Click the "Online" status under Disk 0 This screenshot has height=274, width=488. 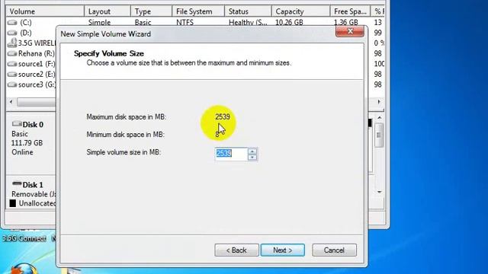(22, 152)
